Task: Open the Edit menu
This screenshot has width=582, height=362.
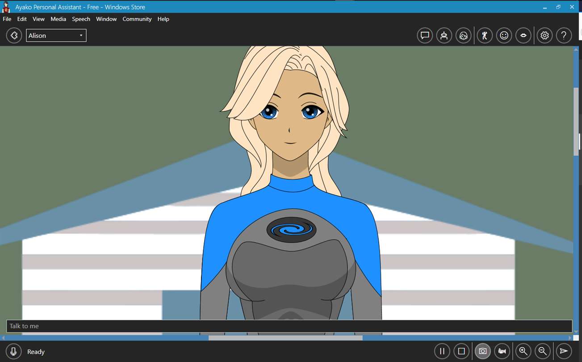Action: tap(22, 19)
